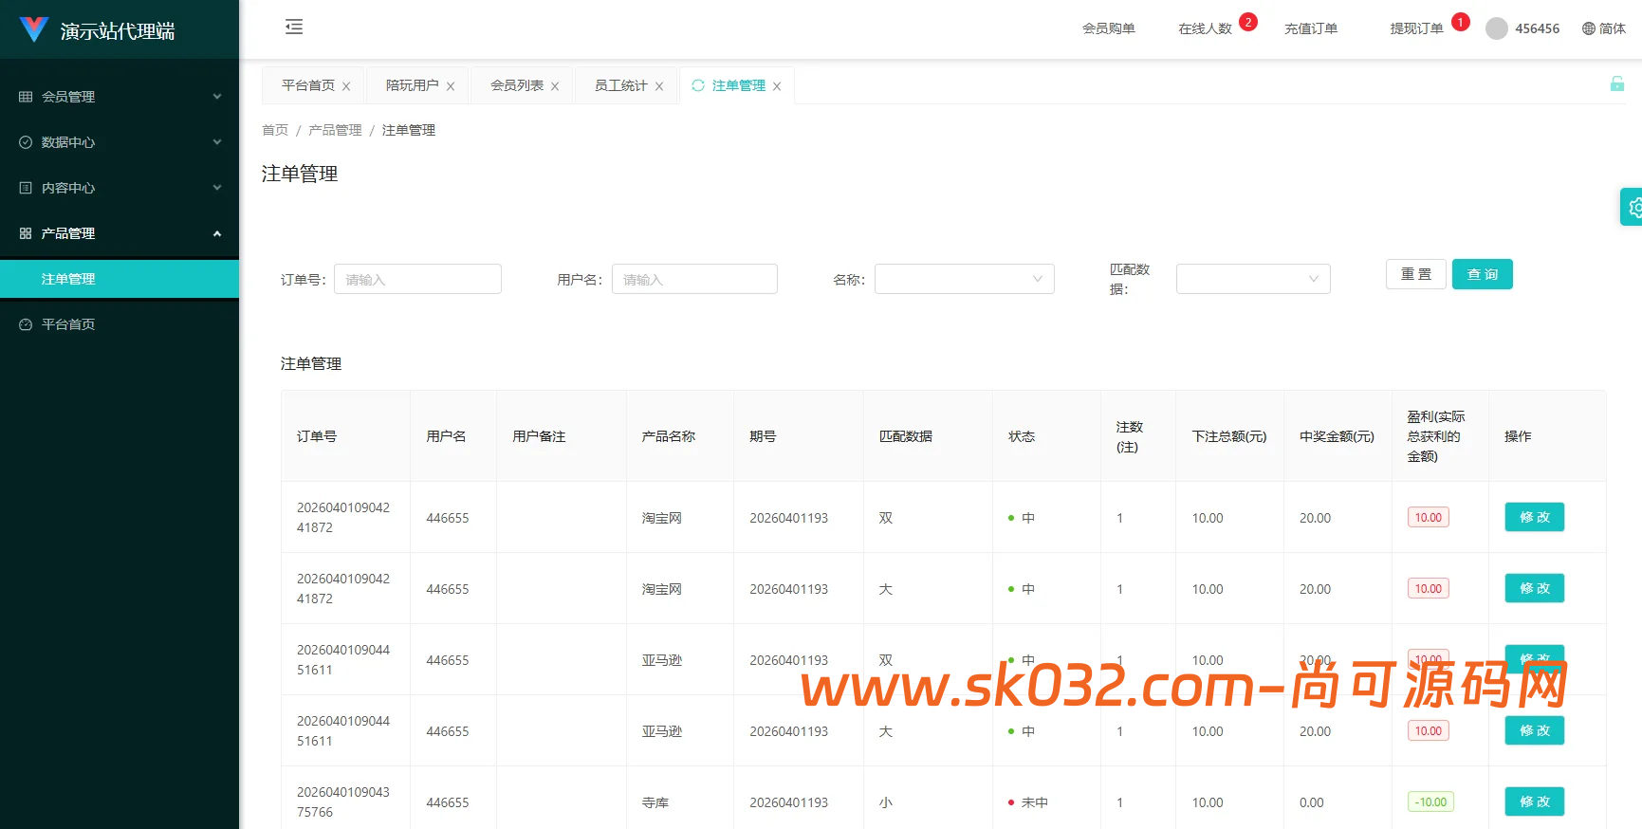Click the 0.00 prize amount cell
Image resolution: width=1642 pixels, height=829 pixels.
click(1312, 802)
